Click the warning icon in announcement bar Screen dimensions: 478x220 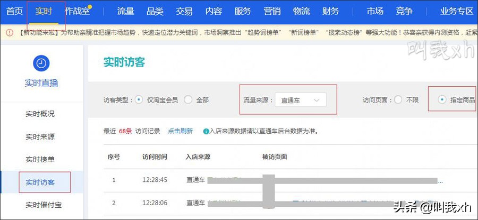tap(10, 33)
